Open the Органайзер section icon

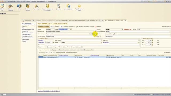[59, 7]
